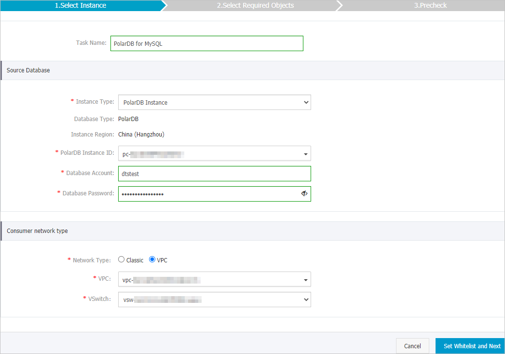Screen dimensions: 505x354
Task: Open the Instance Type combo box
Action: tap(214, 102)
